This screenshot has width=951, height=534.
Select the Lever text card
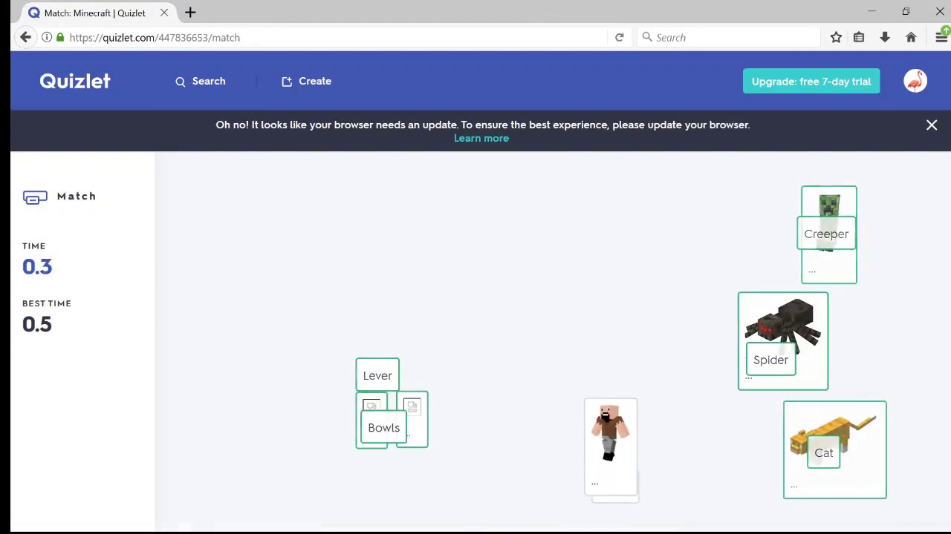(x=377, y=375)
